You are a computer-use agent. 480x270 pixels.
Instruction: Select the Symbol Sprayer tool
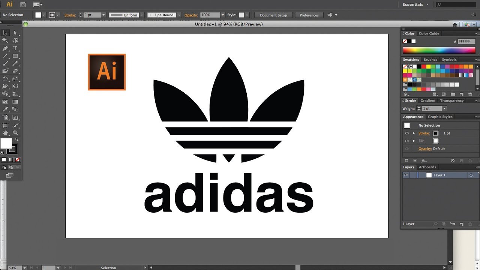click(5, 117)
